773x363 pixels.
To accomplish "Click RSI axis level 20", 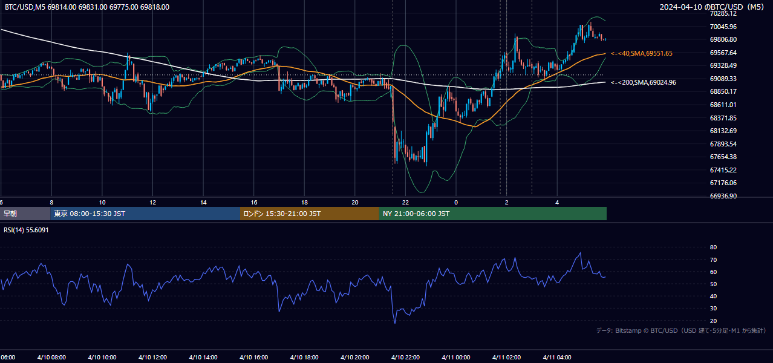I will [713, 321].
